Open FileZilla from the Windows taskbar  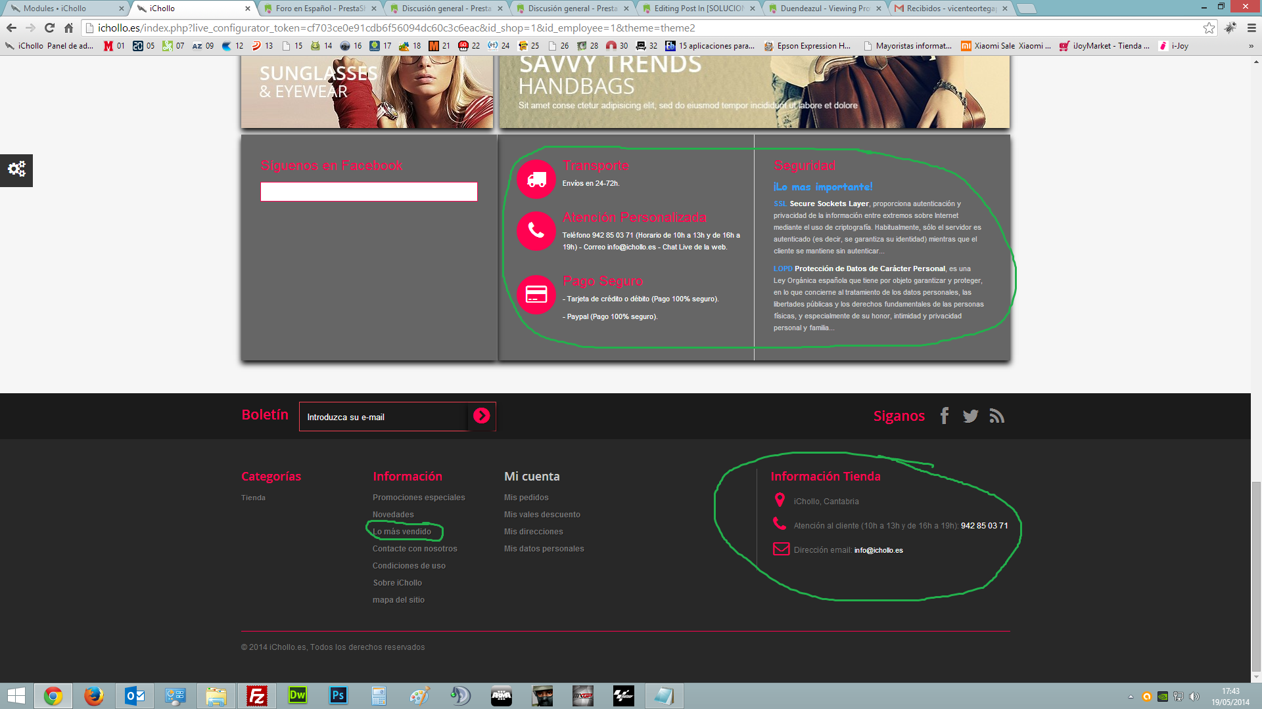click(x=257, y=696)
